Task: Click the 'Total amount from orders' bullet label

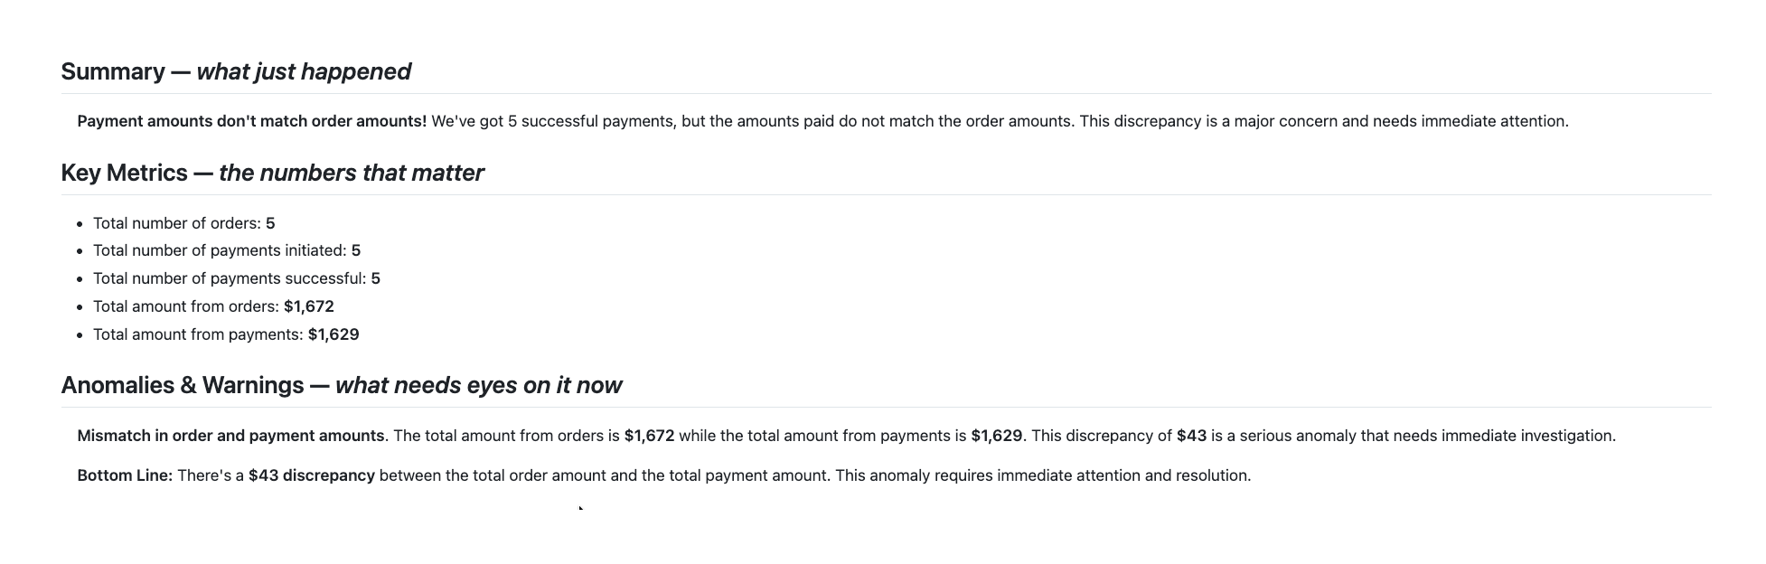Action: (186, 306)
